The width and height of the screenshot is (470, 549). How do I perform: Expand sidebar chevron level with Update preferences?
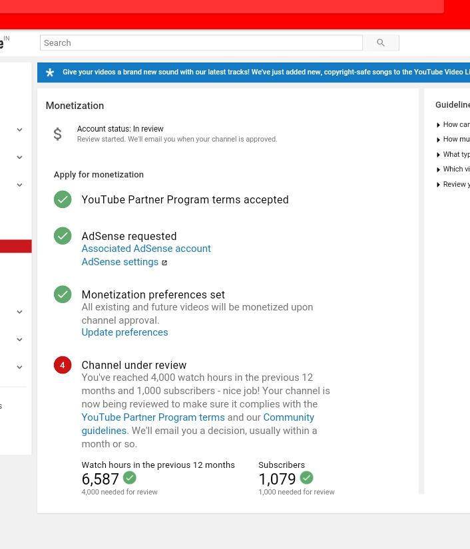(x=20, y=339)
